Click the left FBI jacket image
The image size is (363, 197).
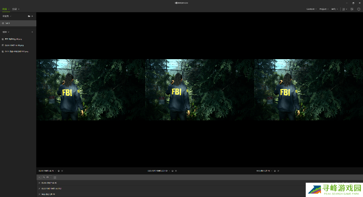click(90, 90)
